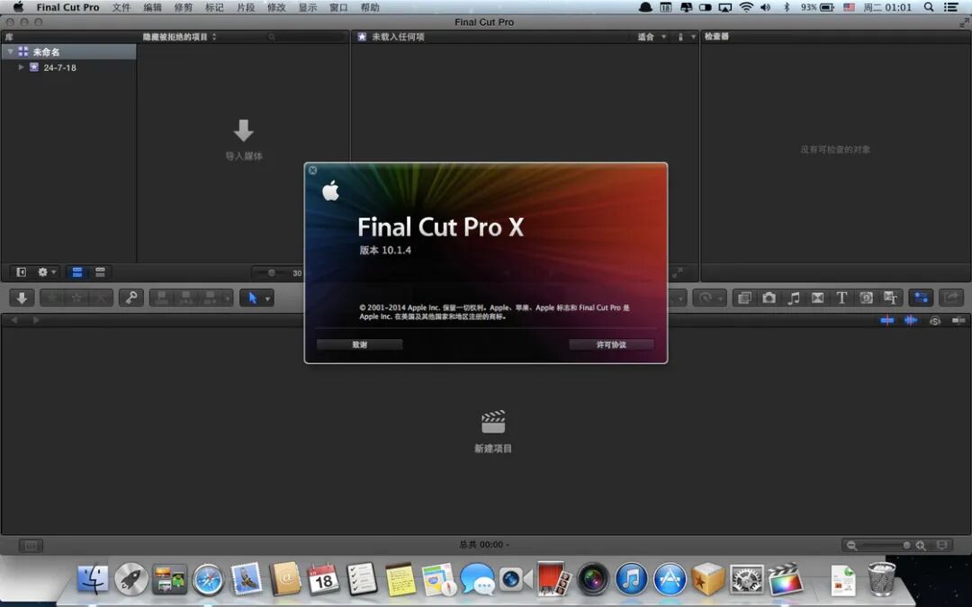Click the Share button in the toolbar
The width and height of the screenshot is (972, 607).
point(951,298)
